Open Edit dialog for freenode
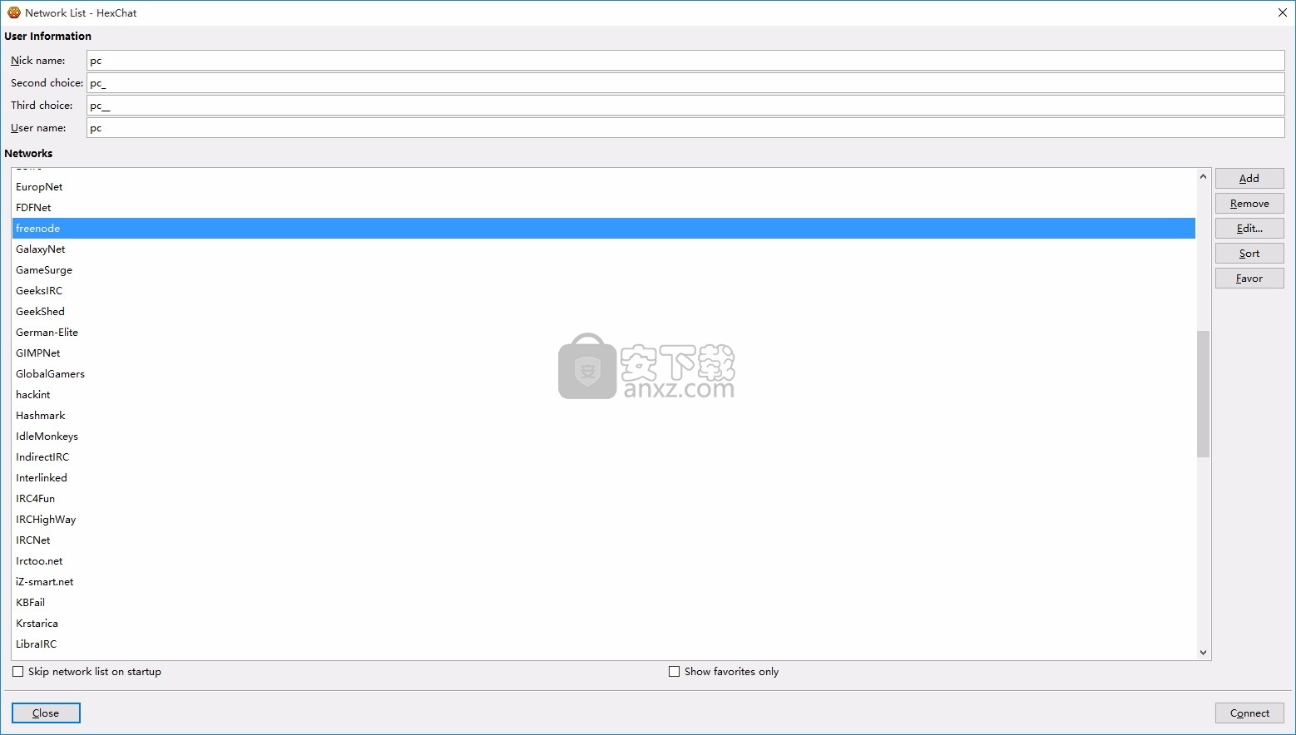Viewport: 1296px width, 735px height. coord(1249,228)
